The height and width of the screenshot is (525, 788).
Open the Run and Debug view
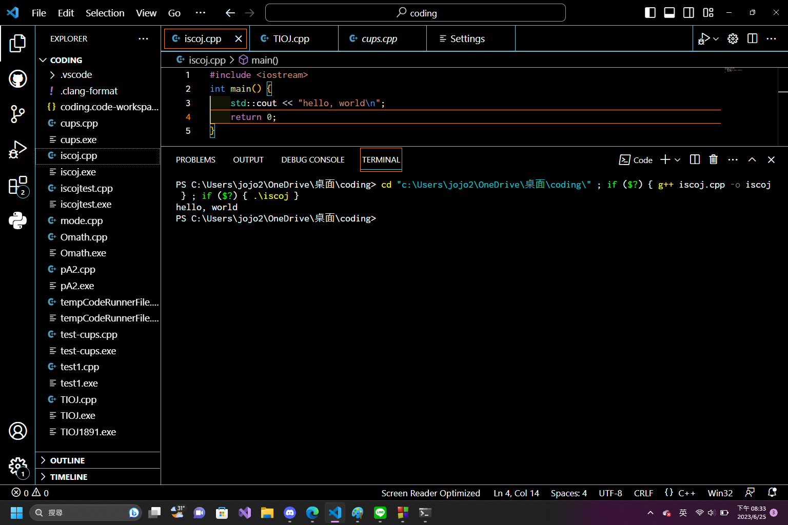point(17,150)
